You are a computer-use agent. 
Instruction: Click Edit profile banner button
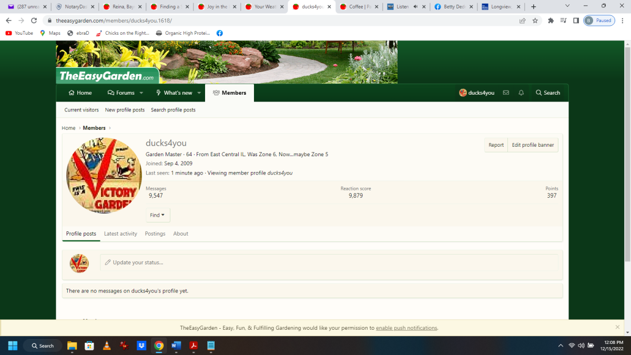(533, 145)
